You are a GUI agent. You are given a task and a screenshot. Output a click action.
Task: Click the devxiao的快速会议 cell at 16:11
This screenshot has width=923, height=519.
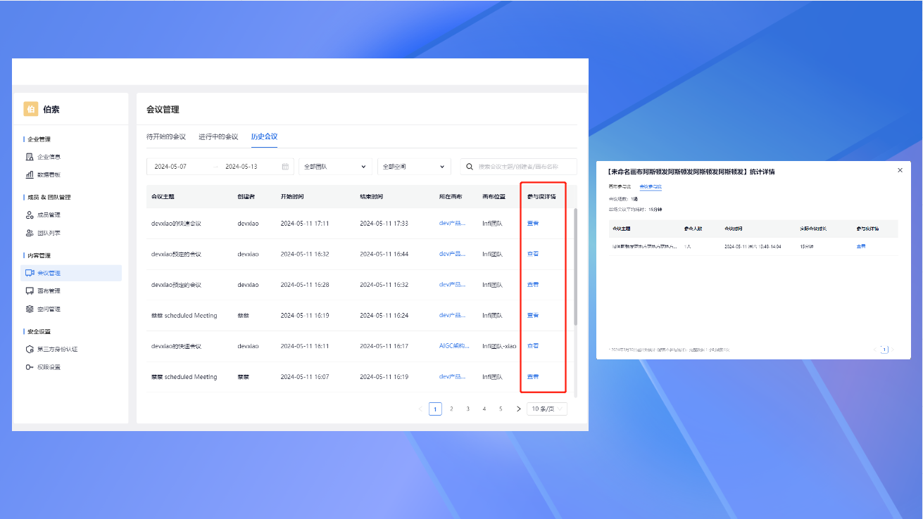[176, 346]
